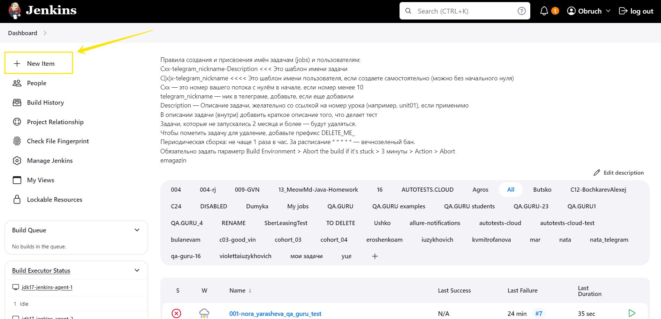Click the My Views window icon
The height and width of the screenshot is (319, 661).
[17, 180]
